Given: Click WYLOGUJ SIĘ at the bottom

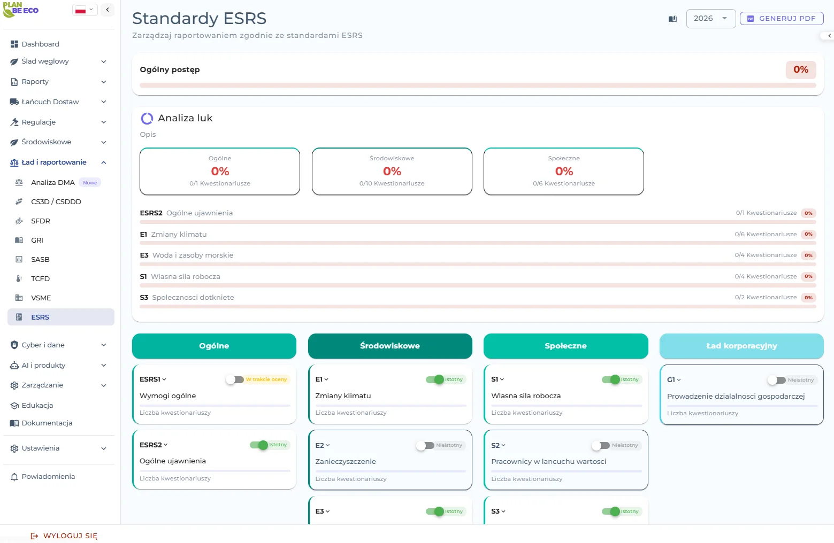Looking at the screenshot, I should coord(64,536).
